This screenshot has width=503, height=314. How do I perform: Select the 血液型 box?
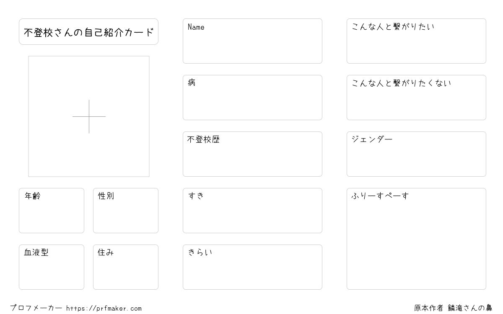52,267
